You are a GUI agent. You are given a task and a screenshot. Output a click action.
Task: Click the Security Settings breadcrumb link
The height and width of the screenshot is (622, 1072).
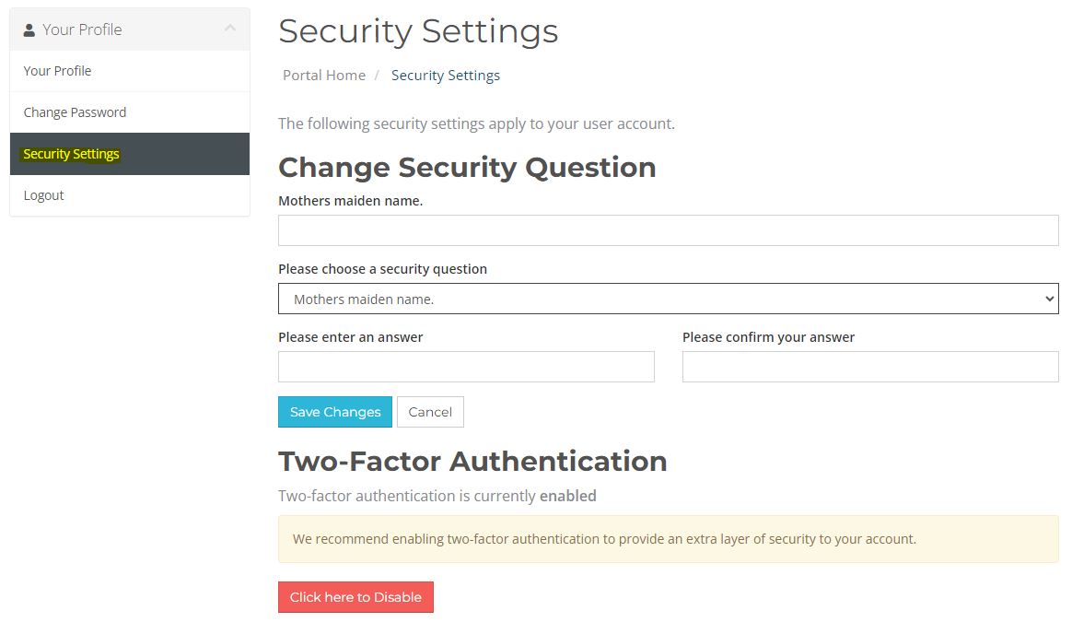click(445, 76)
